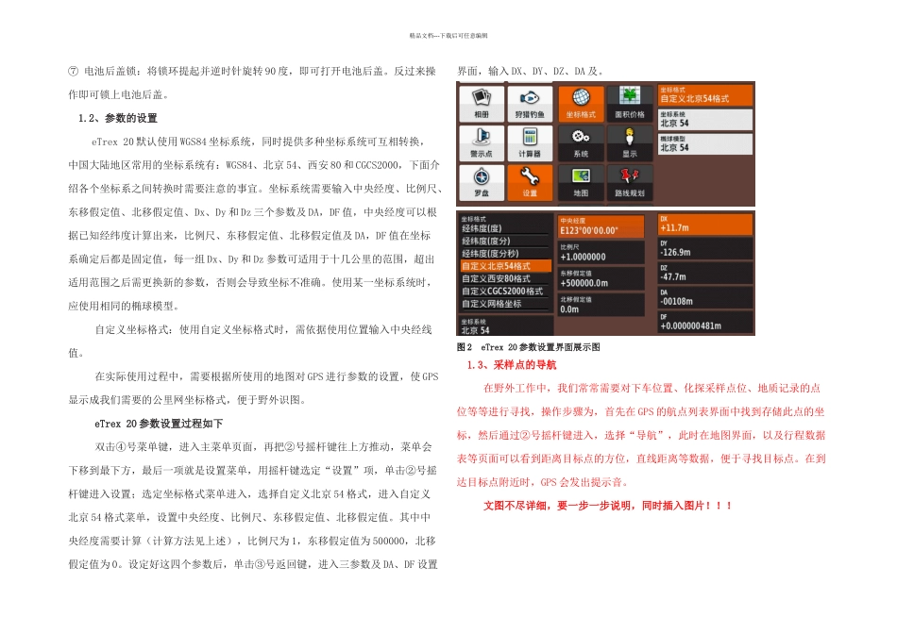Edit the DZ -47.7m field
Image resolution: width=897 pixels, height=634 pixels.
(704, 274)
